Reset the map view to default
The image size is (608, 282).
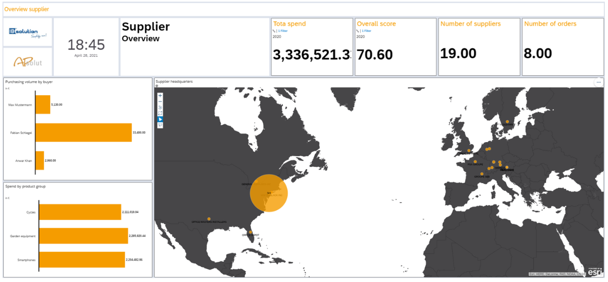point(160,107)
